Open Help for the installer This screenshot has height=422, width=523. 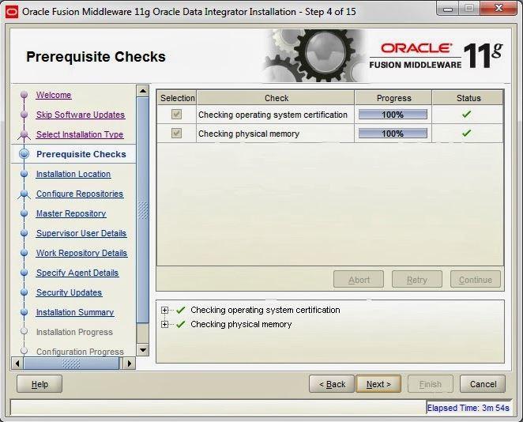40,384
